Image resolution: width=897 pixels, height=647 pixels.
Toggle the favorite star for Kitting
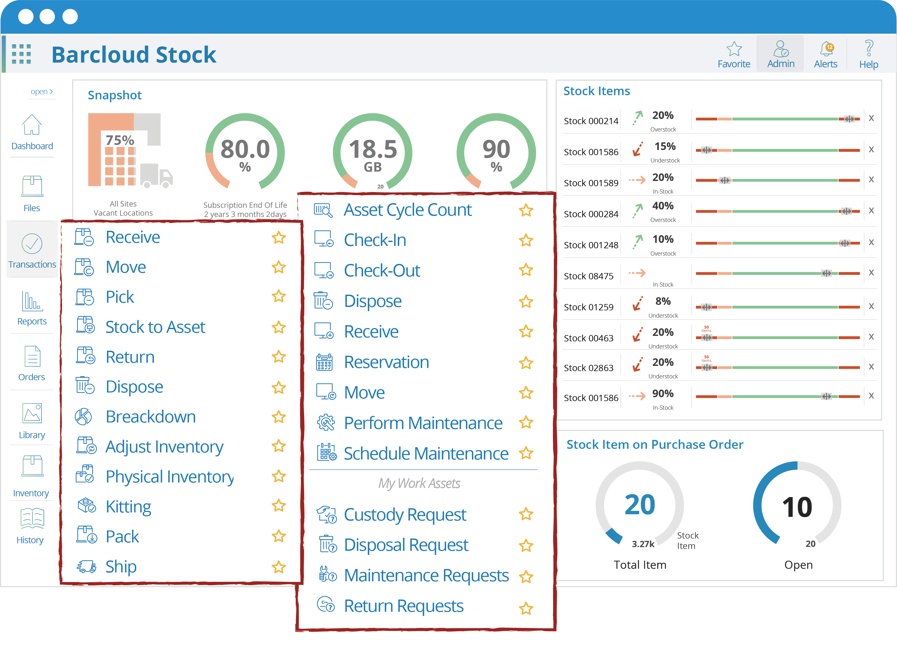coord(279,506)
